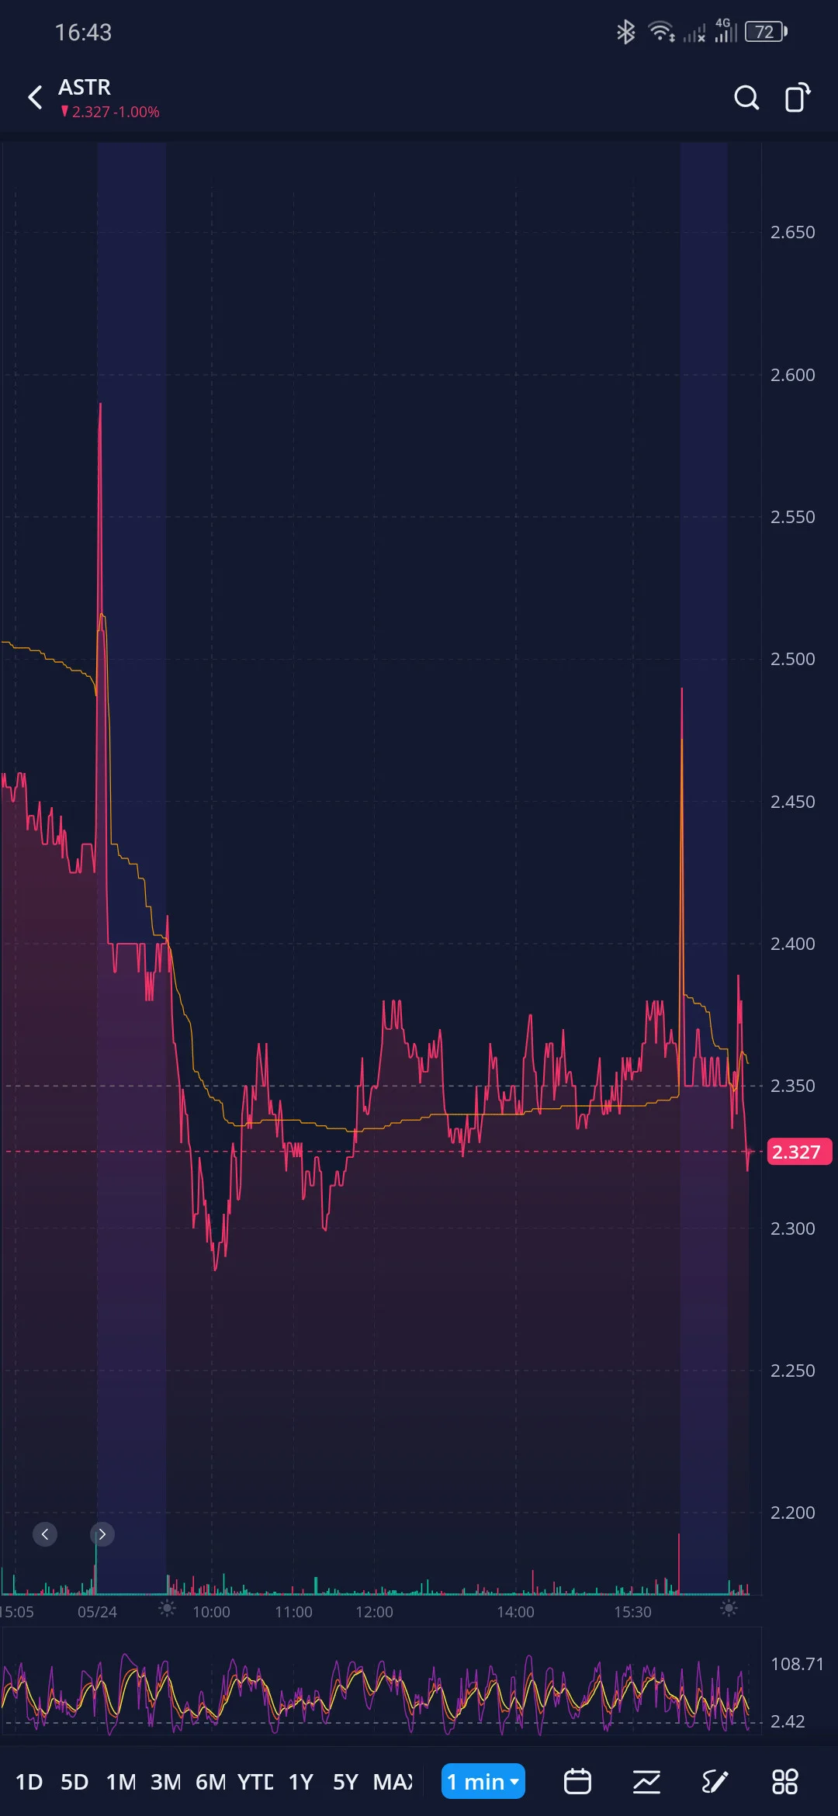This screenshot has width=838, height=1816.
Task: Select the 5Y time range
Action: [x=346, y=1782]
